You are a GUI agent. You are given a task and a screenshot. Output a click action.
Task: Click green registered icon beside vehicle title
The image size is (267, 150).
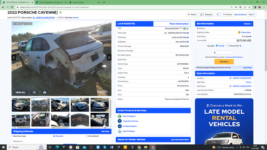coord(60,12)
